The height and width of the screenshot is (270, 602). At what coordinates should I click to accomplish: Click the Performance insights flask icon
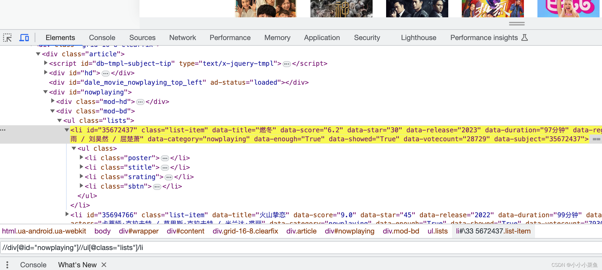click(524, 37)
